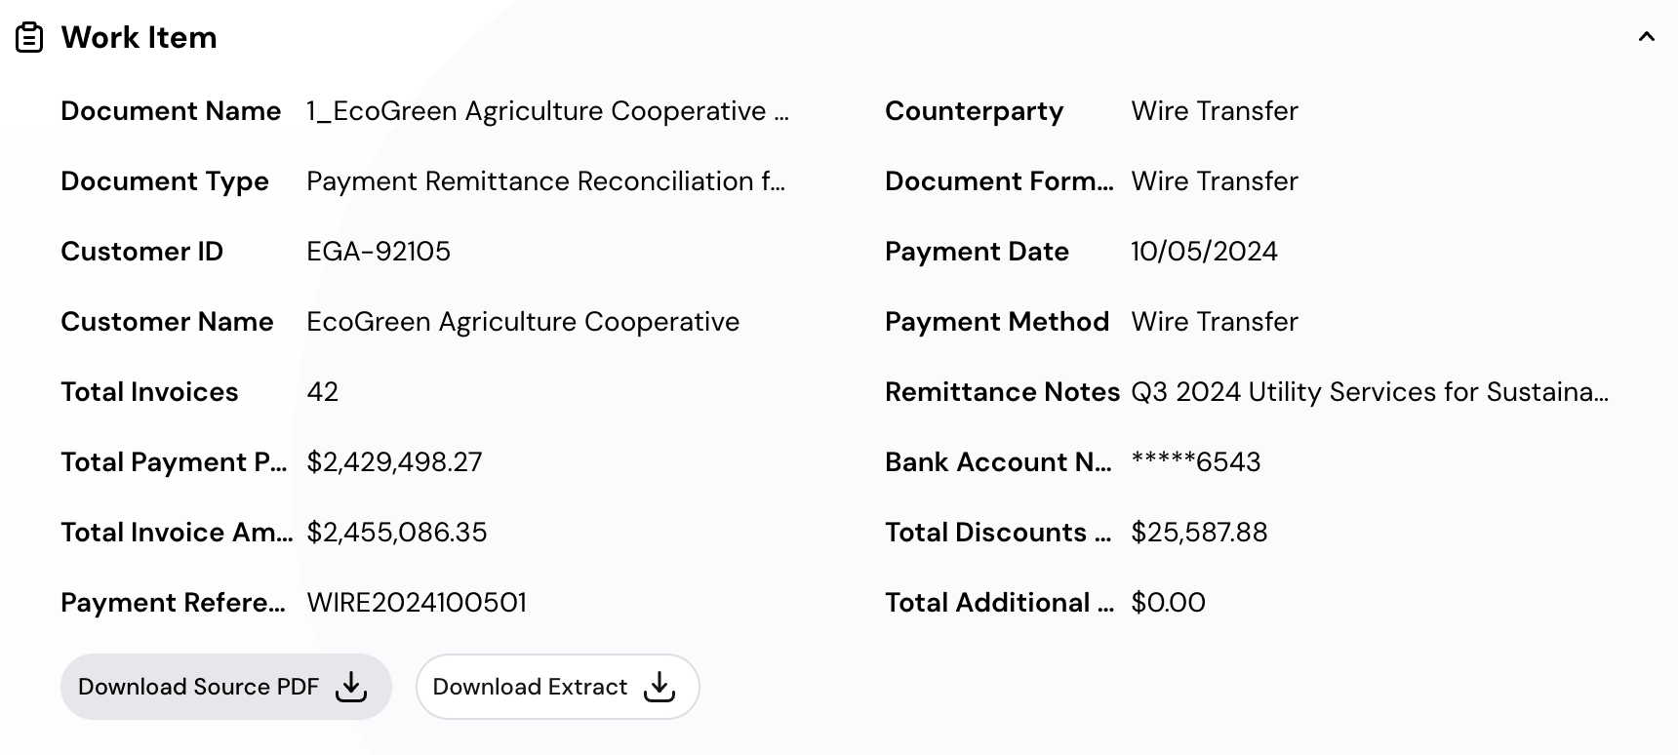
Task: Click the Customer ID value EGA-92105
Action: click(379, 252)
